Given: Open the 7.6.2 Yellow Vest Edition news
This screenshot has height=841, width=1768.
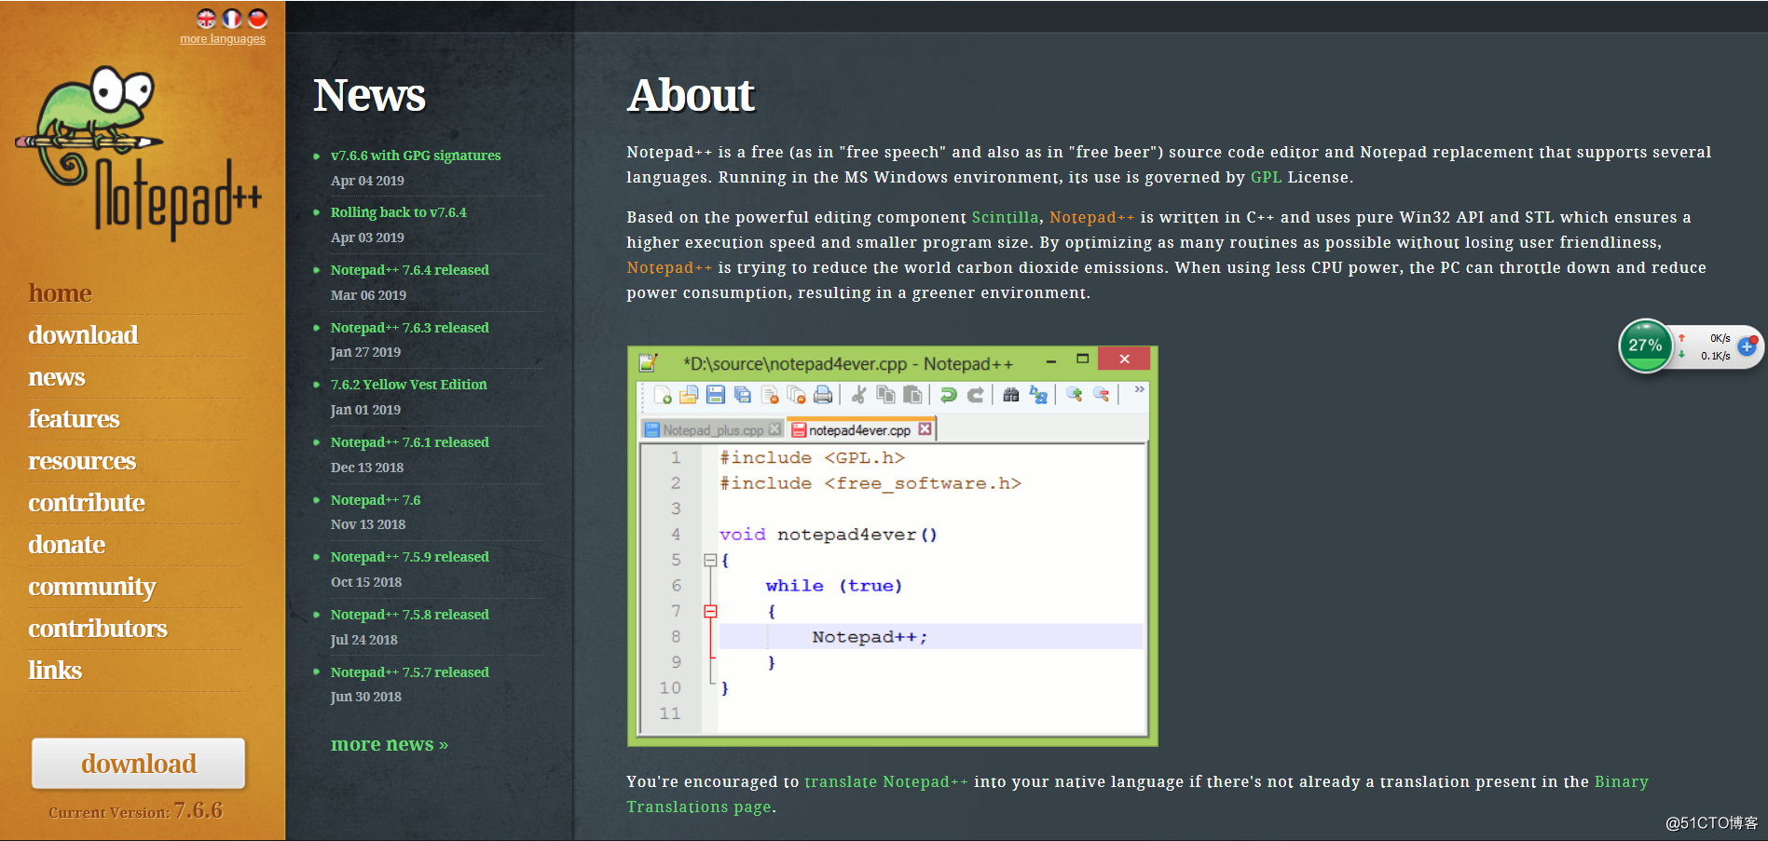Looking at the screenshot, I should [x=409, y=385].
